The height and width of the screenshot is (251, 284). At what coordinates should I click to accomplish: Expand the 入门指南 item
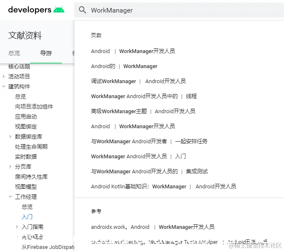[x=17, y=227]
